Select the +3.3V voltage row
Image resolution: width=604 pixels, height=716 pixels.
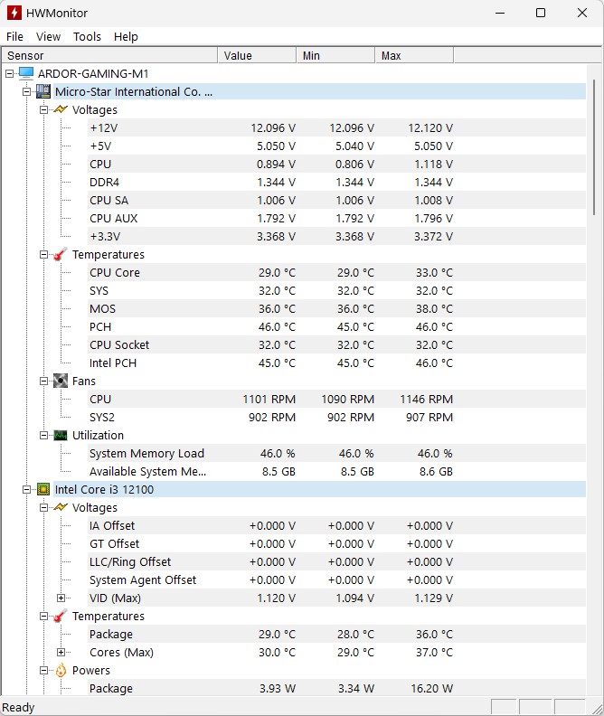tap(336, 237)
